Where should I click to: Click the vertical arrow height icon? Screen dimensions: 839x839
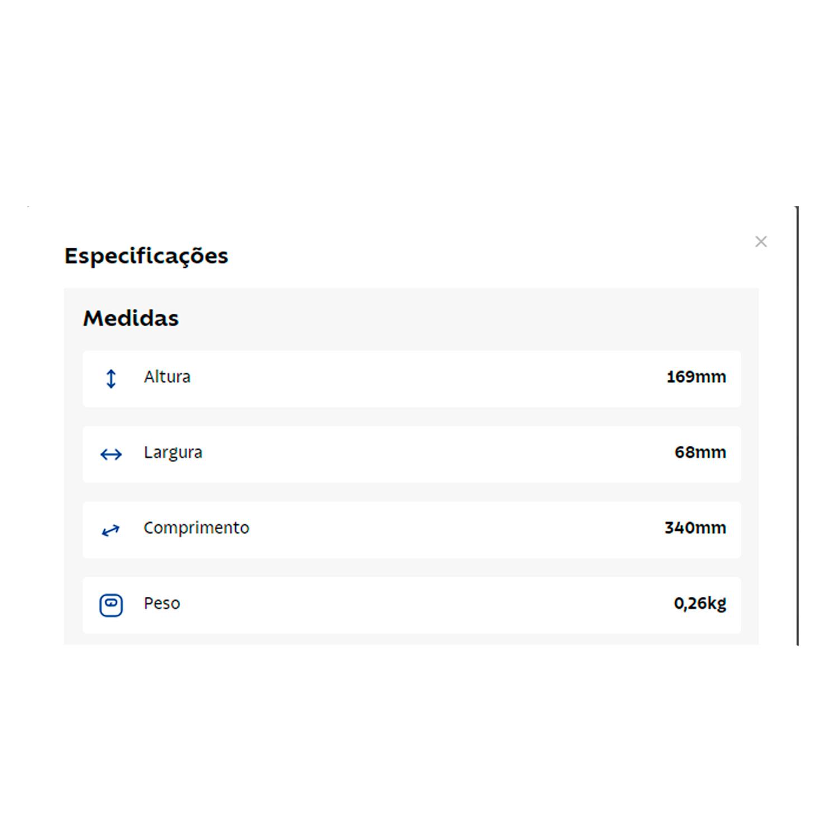(111, 379)
